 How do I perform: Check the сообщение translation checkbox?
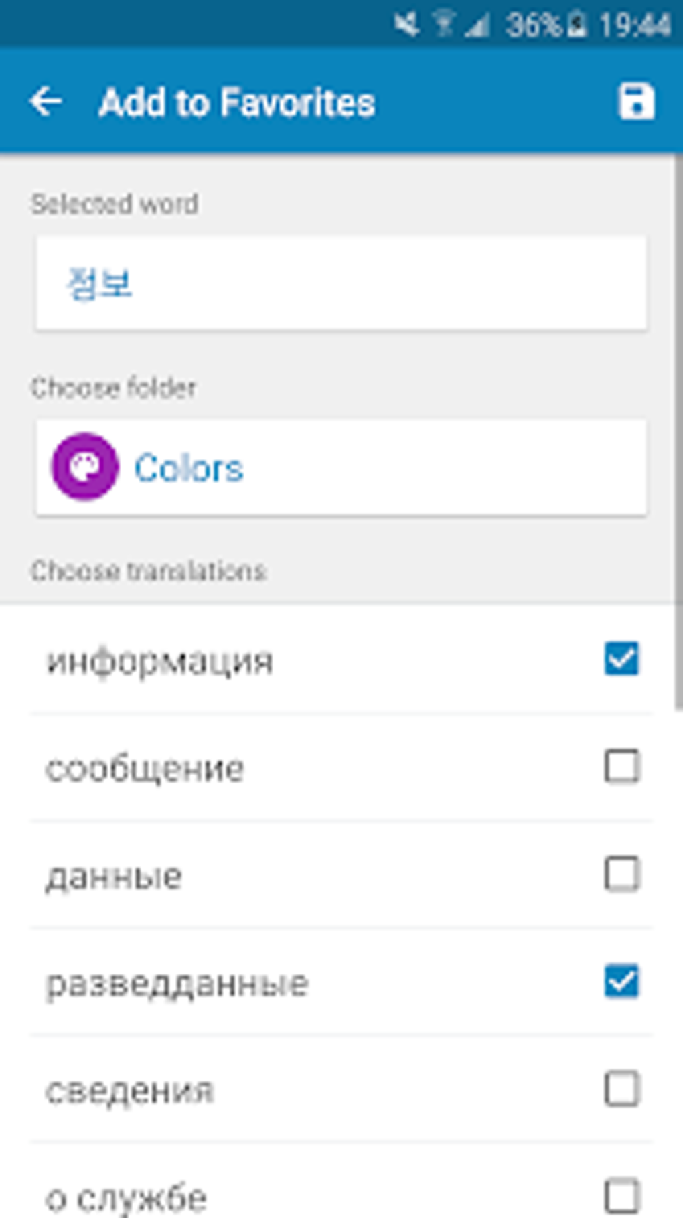pyautogui.click(x=622, y=766)
